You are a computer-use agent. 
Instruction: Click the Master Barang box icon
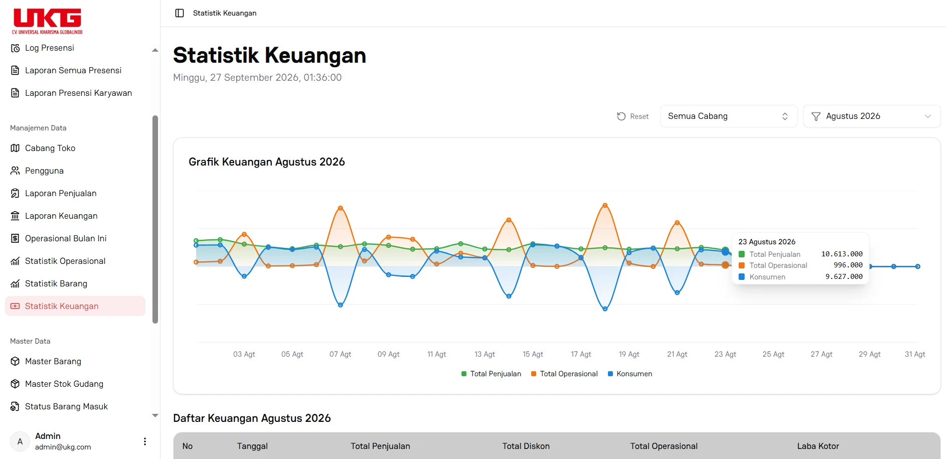point(15,362)
